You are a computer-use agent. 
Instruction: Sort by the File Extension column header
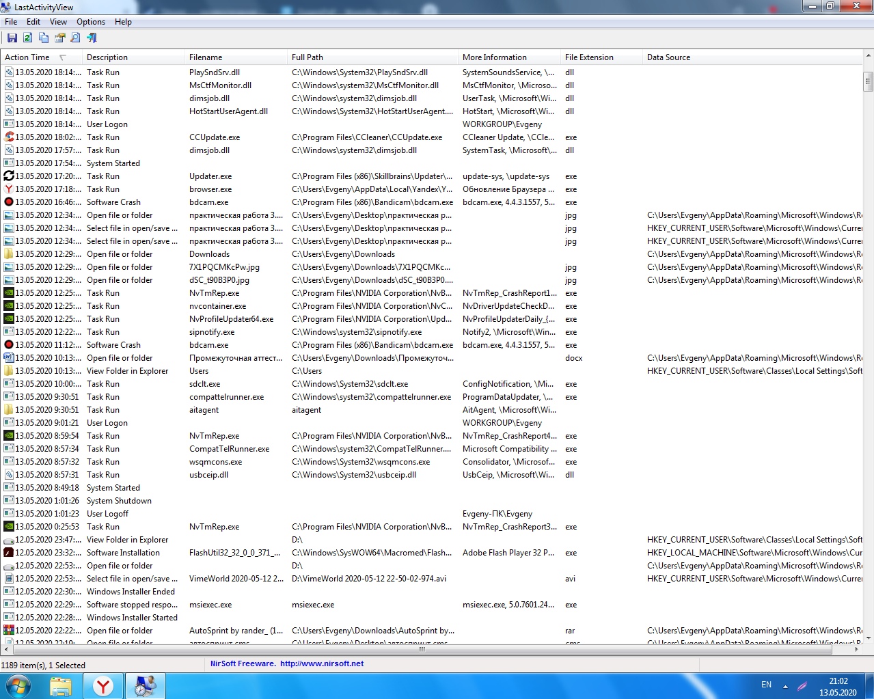pos(601,57)
